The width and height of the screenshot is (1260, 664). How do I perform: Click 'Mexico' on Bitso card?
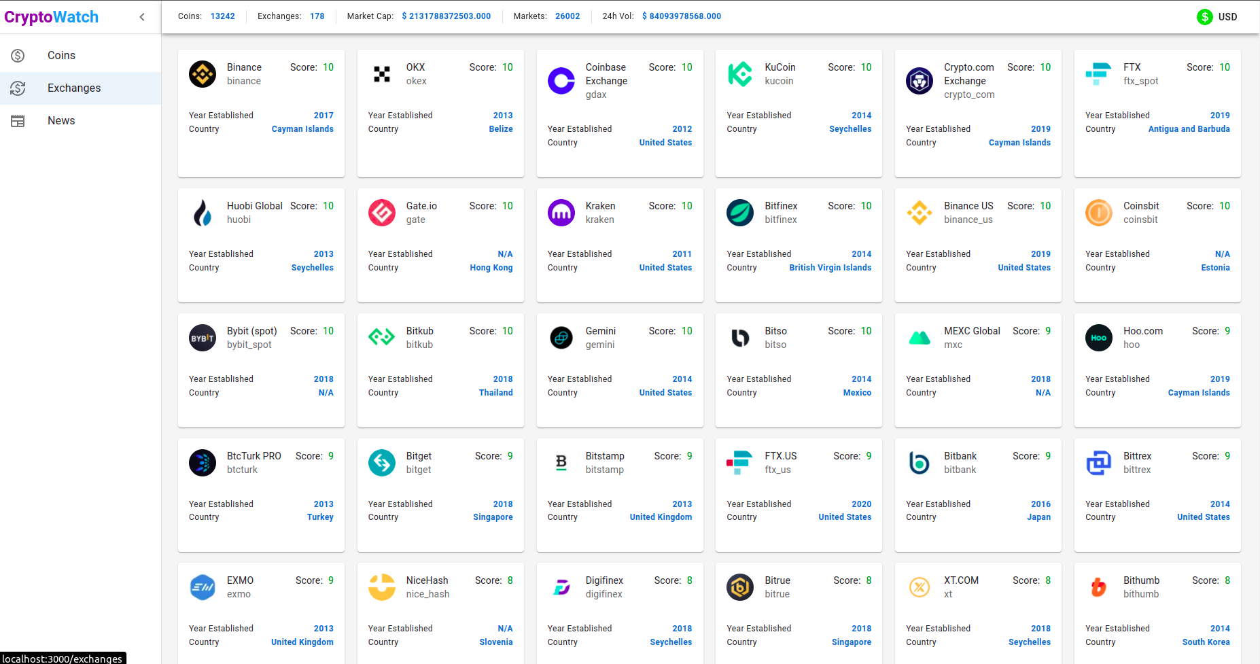point(857,393)
